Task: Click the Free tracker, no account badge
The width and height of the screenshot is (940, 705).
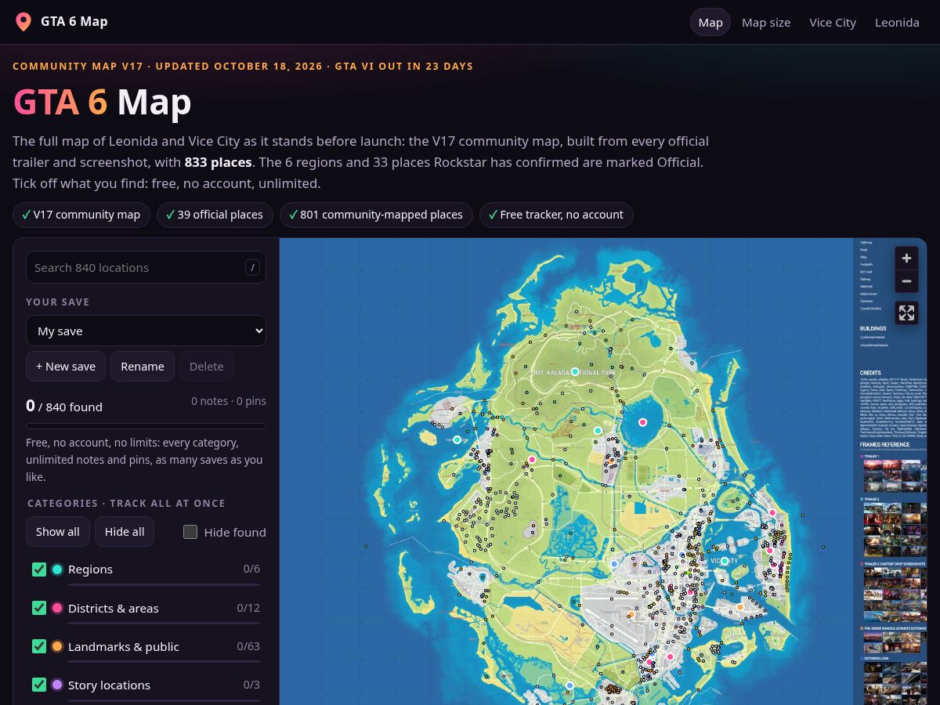Action: coord(556,215)
